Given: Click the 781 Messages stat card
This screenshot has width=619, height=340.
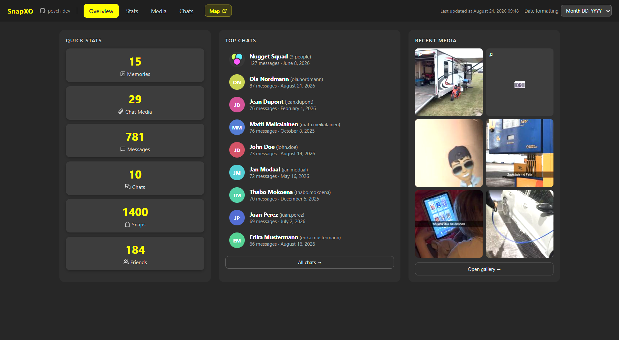Looking at the screenshot, I should coord(135,140).
